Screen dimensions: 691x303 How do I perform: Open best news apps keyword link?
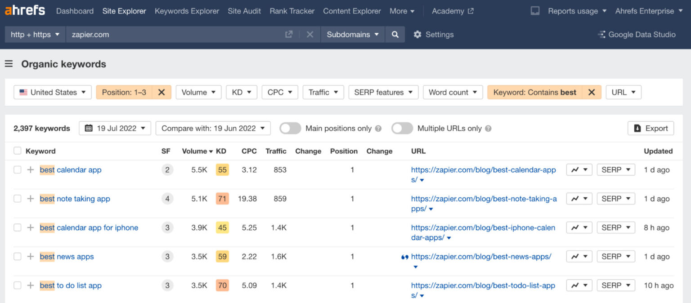(67, 257)
